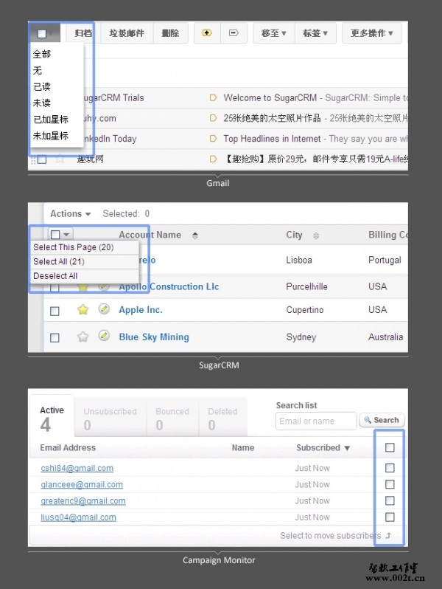Choose Select All (21)
Viewport: 442px width, 589px height.
(x=85, y=261)
